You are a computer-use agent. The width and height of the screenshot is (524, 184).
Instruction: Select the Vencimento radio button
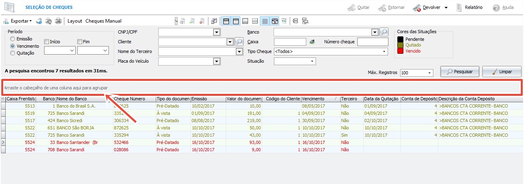(x=13, y=46)
